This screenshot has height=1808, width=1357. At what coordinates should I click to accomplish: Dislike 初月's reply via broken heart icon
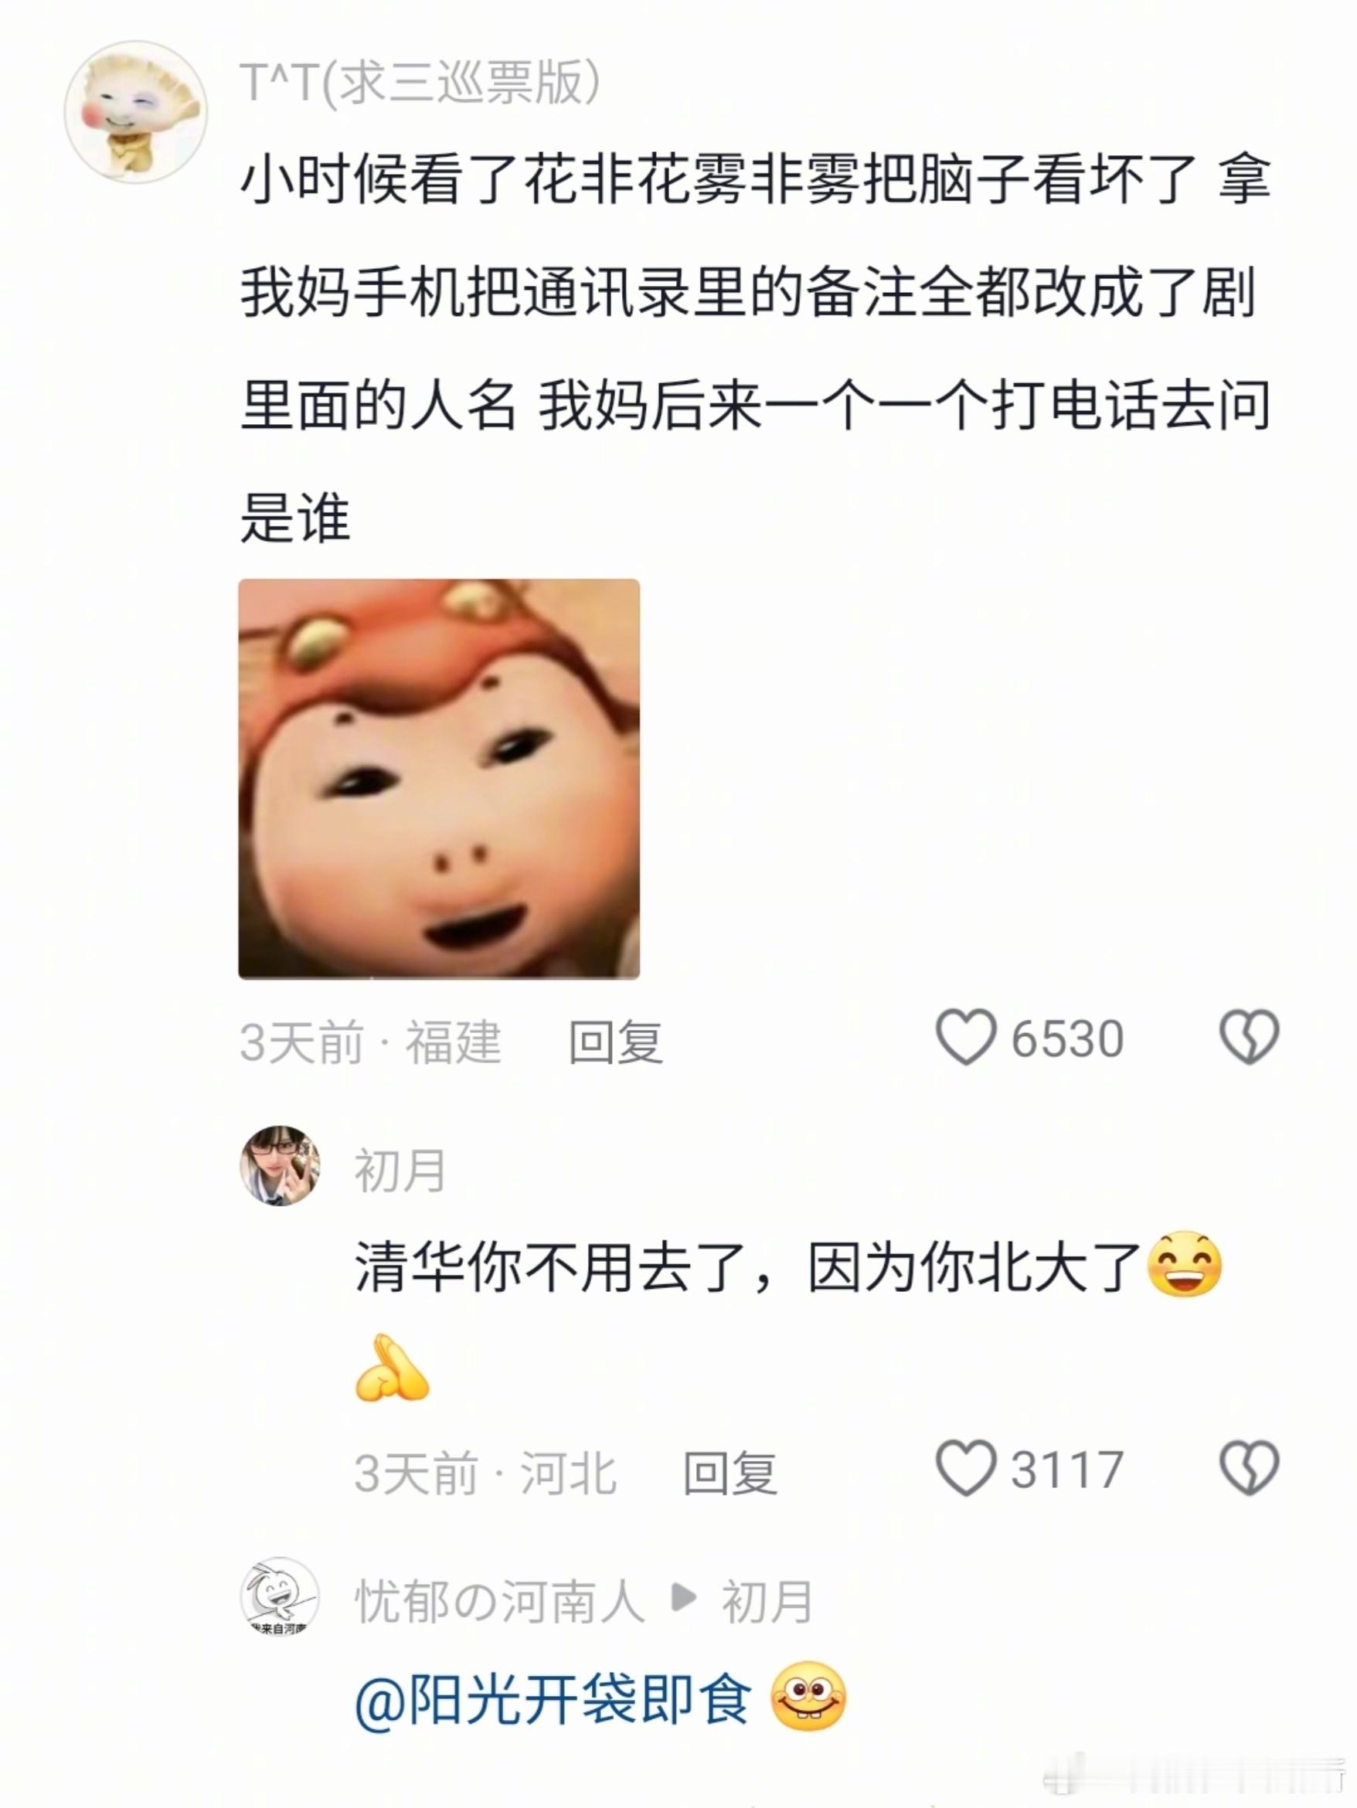(1248, 1469)
